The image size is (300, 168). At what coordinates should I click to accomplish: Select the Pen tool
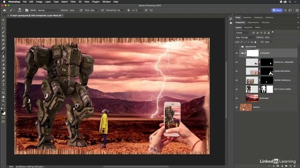click(3, 81)
